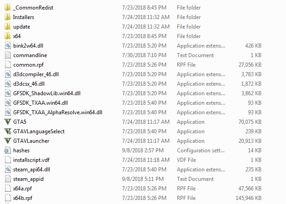Select the x64 folder icon
Screen dimensions: 286x204
8,36
